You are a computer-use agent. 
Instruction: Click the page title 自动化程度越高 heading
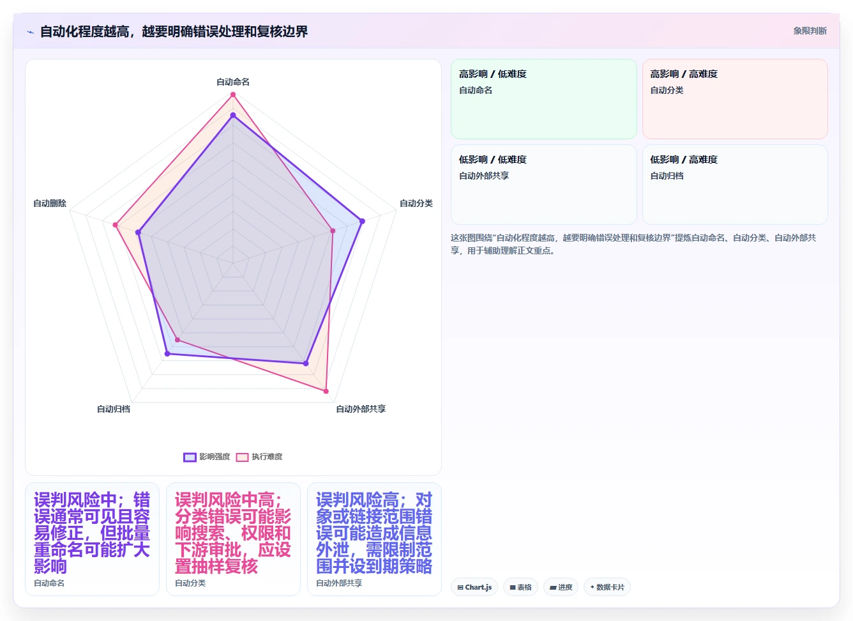pos(174,32)
